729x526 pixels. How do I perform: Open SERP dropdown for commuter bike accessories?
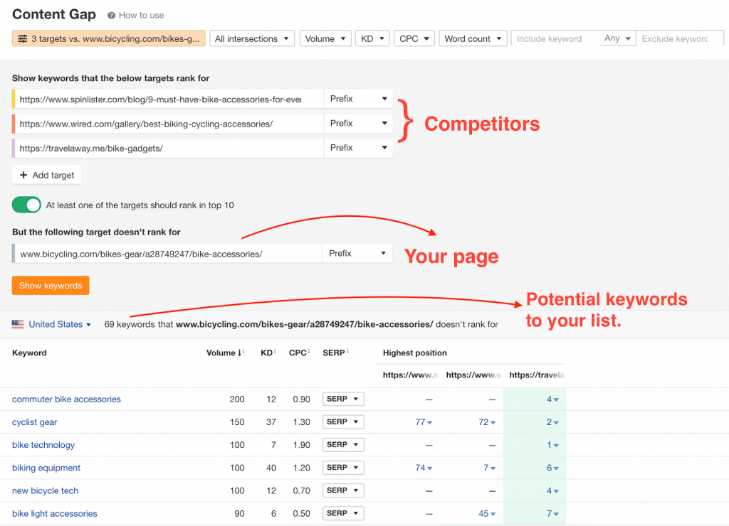point(343,399)
